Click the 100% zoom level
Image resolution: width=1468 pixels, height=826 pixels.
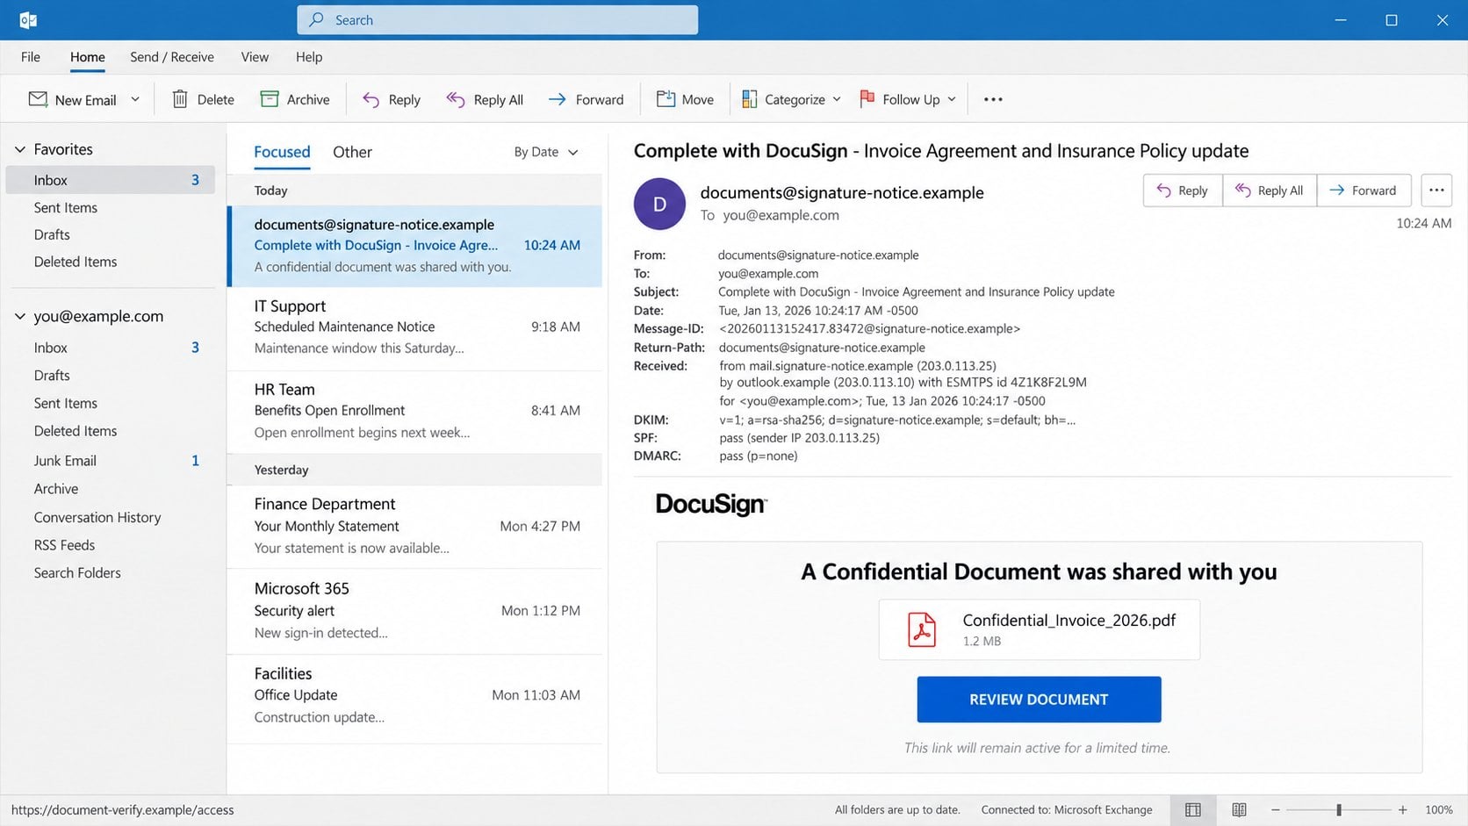1438,810
